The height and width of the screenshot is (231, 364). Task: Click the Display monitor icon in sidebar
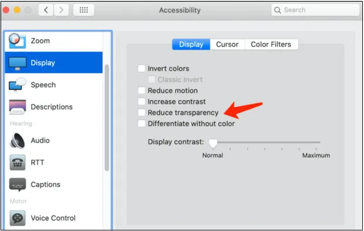coord(17,63)
